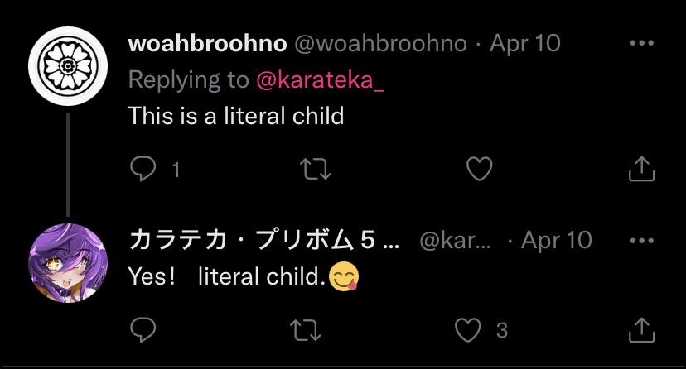Like the "This is a literal child" tweet
686x369 pixels.
pos(479,170)
